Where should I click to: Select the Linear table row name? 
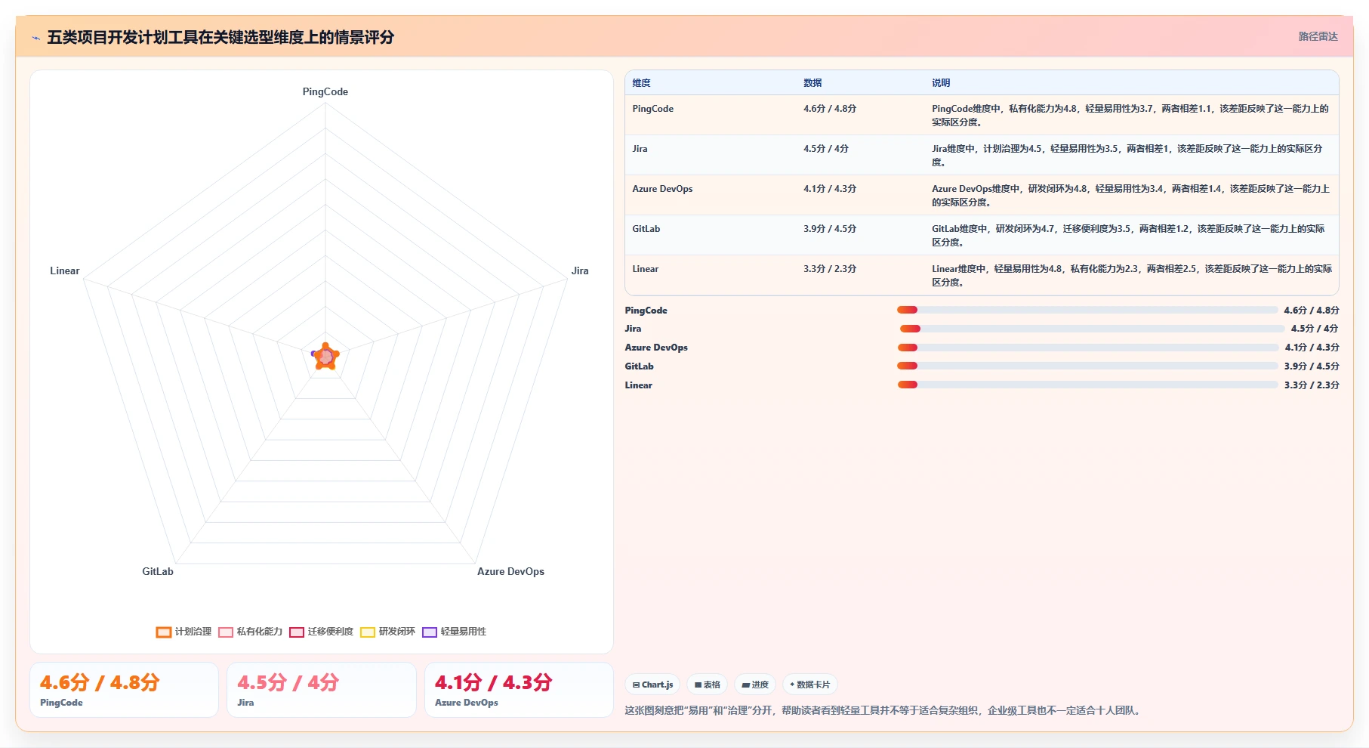pyautogui.click(x=645, y=269)
